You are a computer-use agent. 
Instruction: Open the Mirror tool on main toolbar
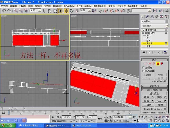[x=155, y=11]
